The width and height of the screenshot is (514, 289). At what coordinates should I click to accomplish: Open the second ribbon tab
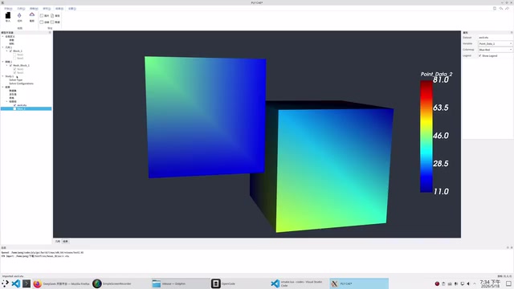click(x=21, y=9)
